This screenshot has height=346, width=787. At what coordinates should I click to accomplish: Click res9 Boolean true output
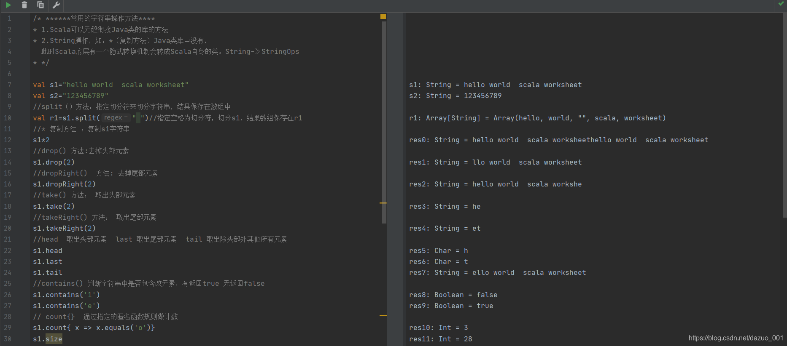[451, 306]
